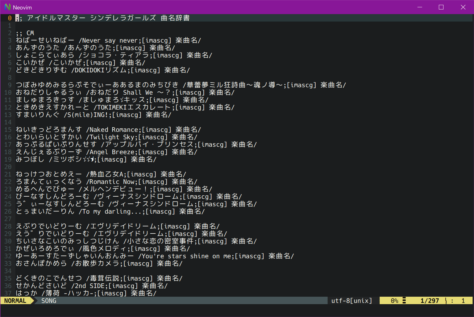Maximize the Neovim window
The height and width of the screenshot is (317, 474).
point(441,7)
